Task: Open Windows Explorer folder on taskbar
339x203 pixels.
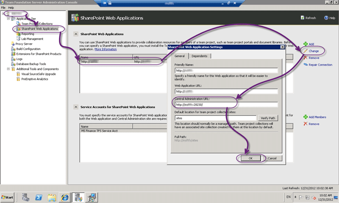Action: tap(52, 198)
